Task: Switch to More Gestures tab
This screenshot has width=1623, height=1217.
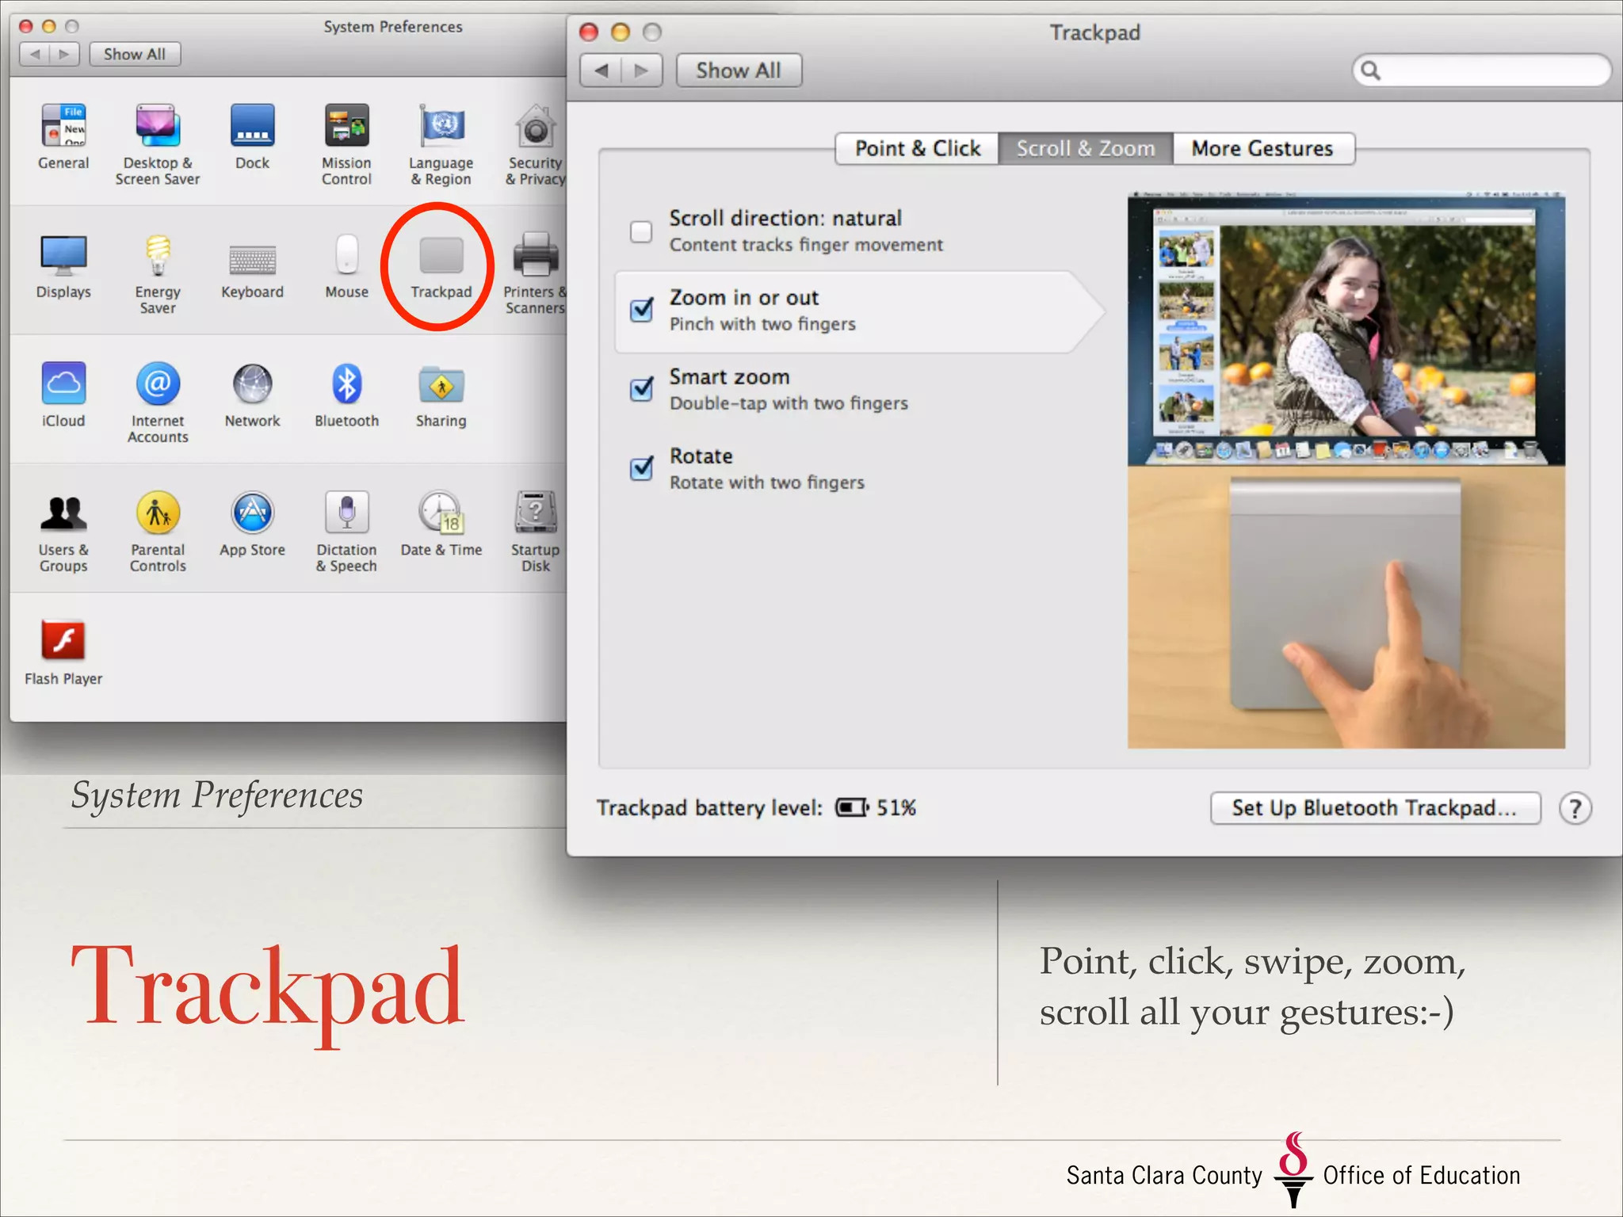Action: (x=1263, y=149)
